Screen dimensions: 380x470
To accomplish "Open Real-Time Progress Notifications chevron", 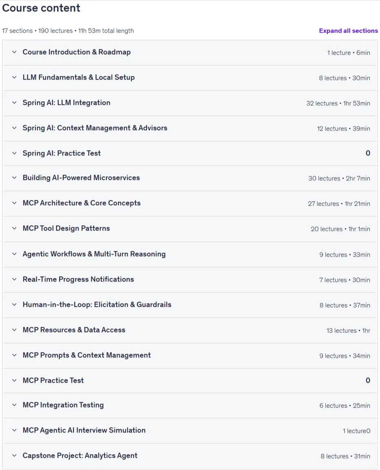I will 14,279.
